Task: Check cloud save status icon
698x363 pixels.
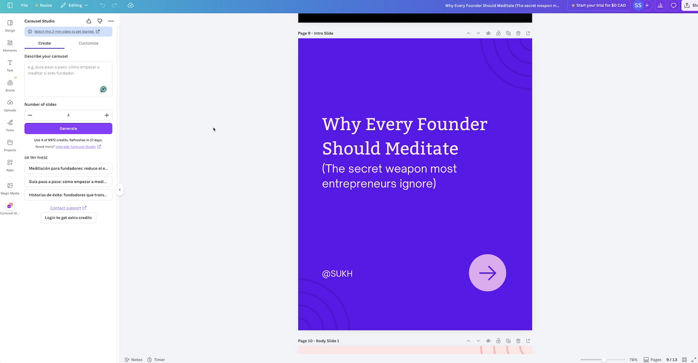Action: [130, 5]
